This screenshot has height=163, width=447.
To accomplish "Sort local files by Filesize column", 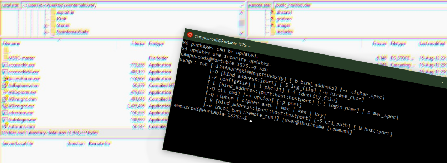I will point(138,43).
